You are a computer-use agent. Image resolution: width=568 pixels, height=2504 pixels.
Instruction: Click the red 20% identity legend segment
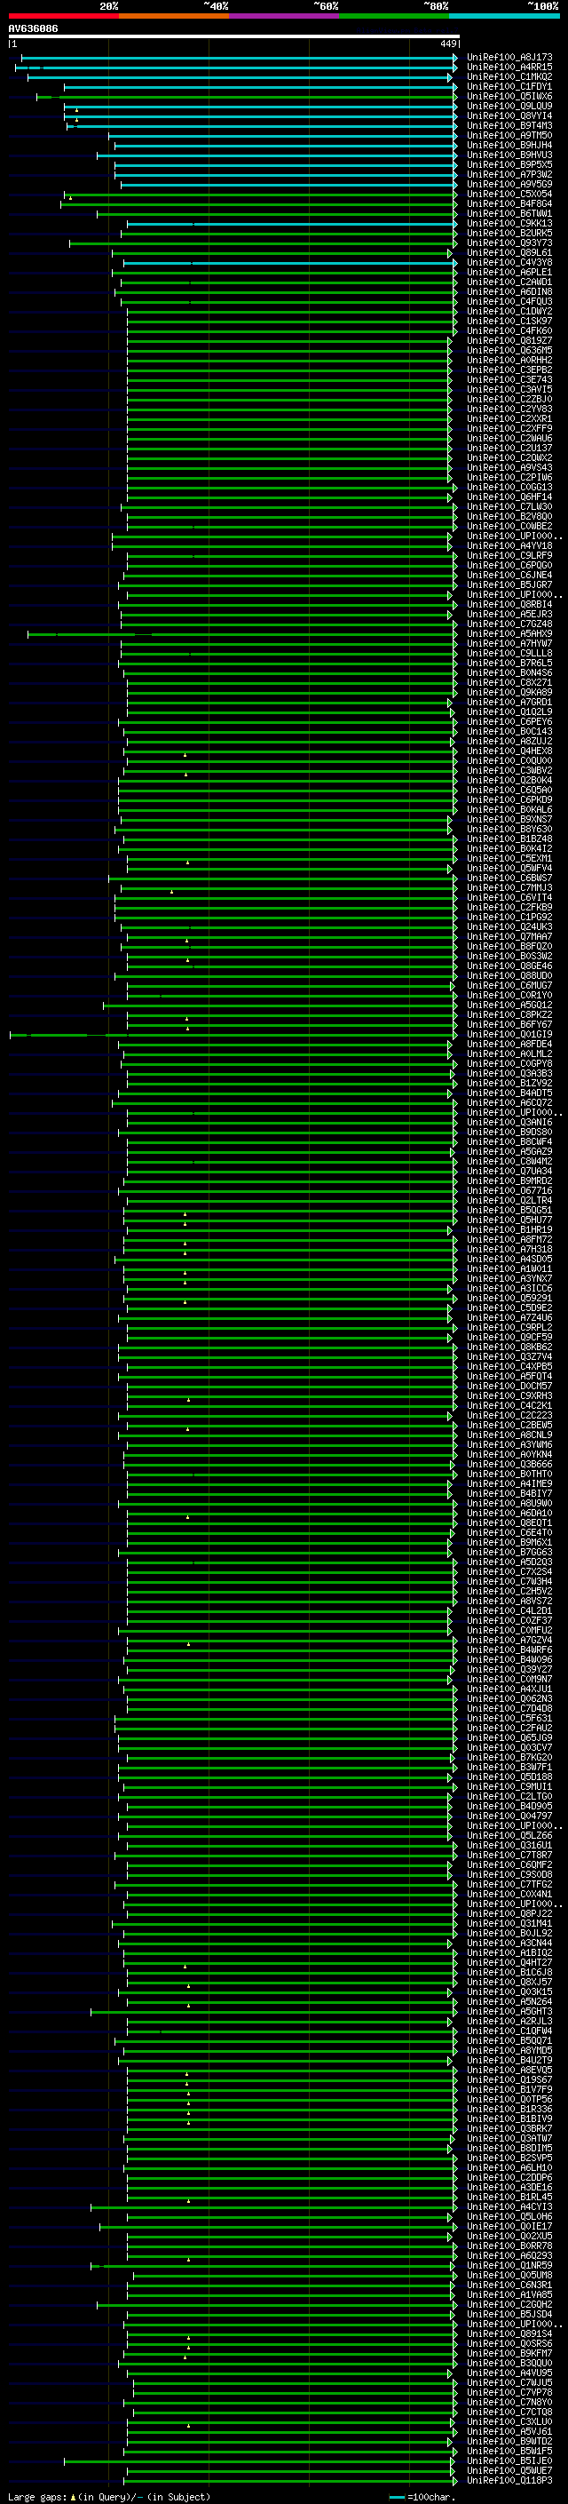[x=63, y=16]
